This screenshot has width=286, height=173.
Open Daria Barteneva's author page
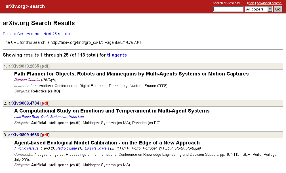(53, 116)
